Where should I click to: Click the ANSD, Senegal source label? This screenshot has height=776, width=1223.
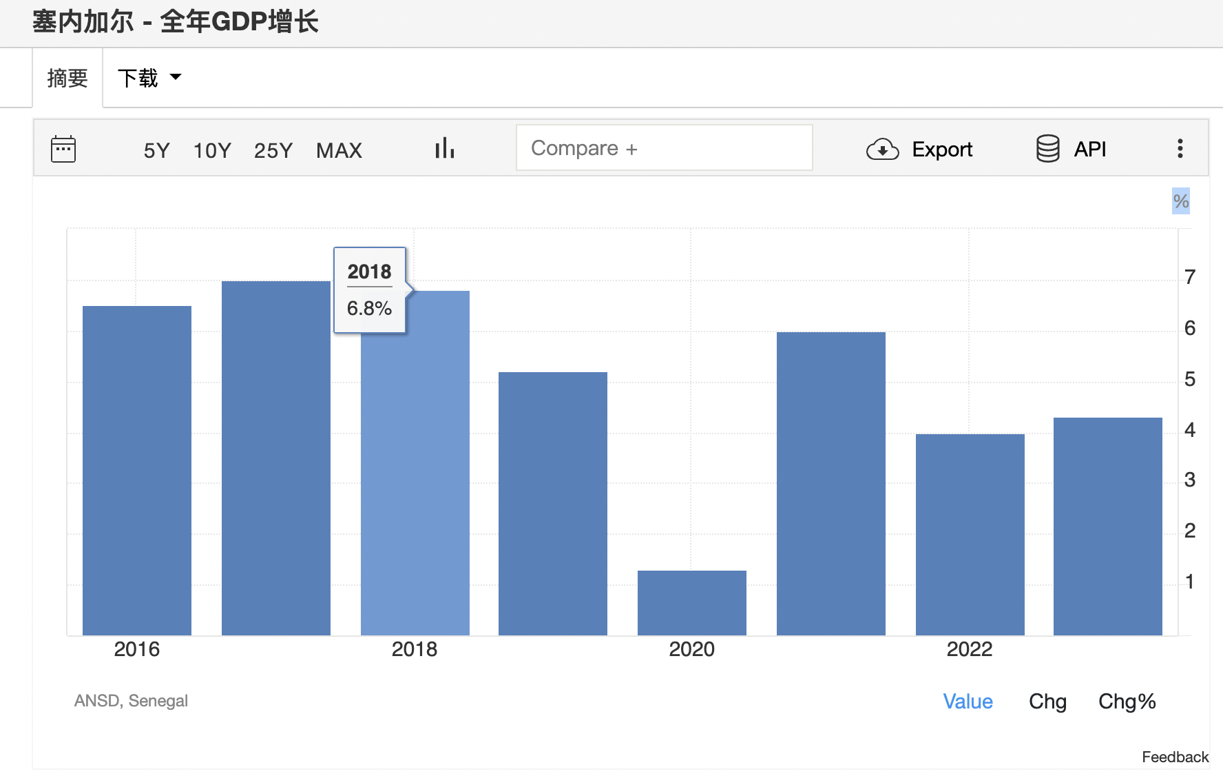[131, 701]
